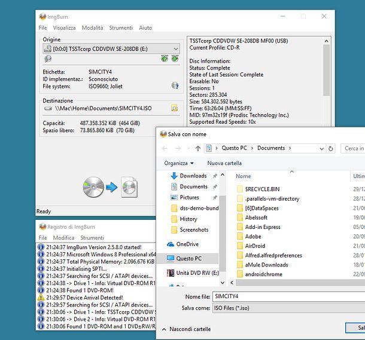Click the Salva button
The width and height of the screenshot is (365, 340).
[x=355, y=327]
